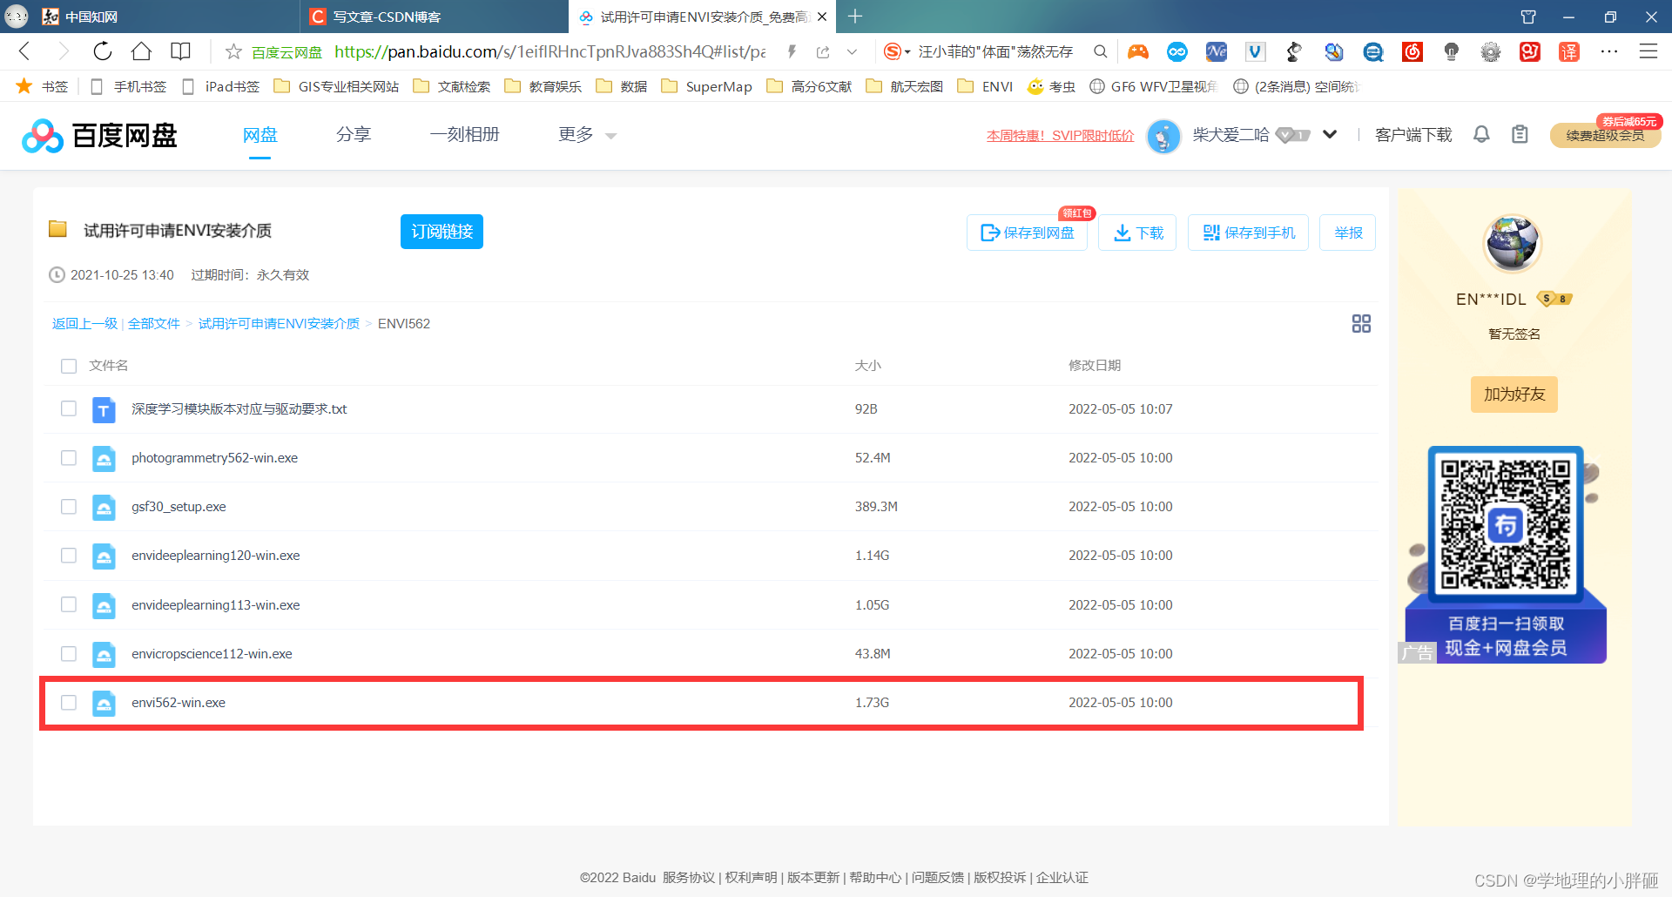Open the browser home page icon
This screenshot has width=1672, height=897.
141,51
